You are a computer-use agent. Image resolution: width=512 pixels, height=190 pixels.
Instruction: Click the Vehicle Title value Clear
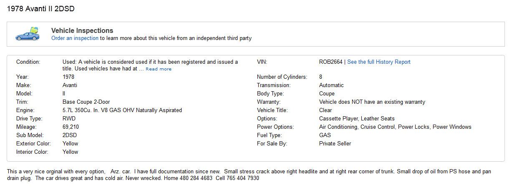coord(325,110)
